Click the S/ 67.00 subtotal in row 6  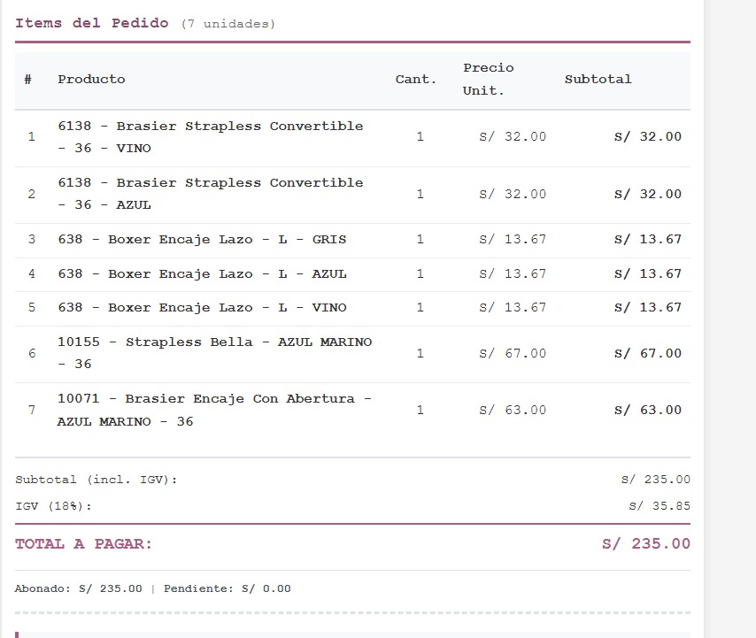pos(648,354)
